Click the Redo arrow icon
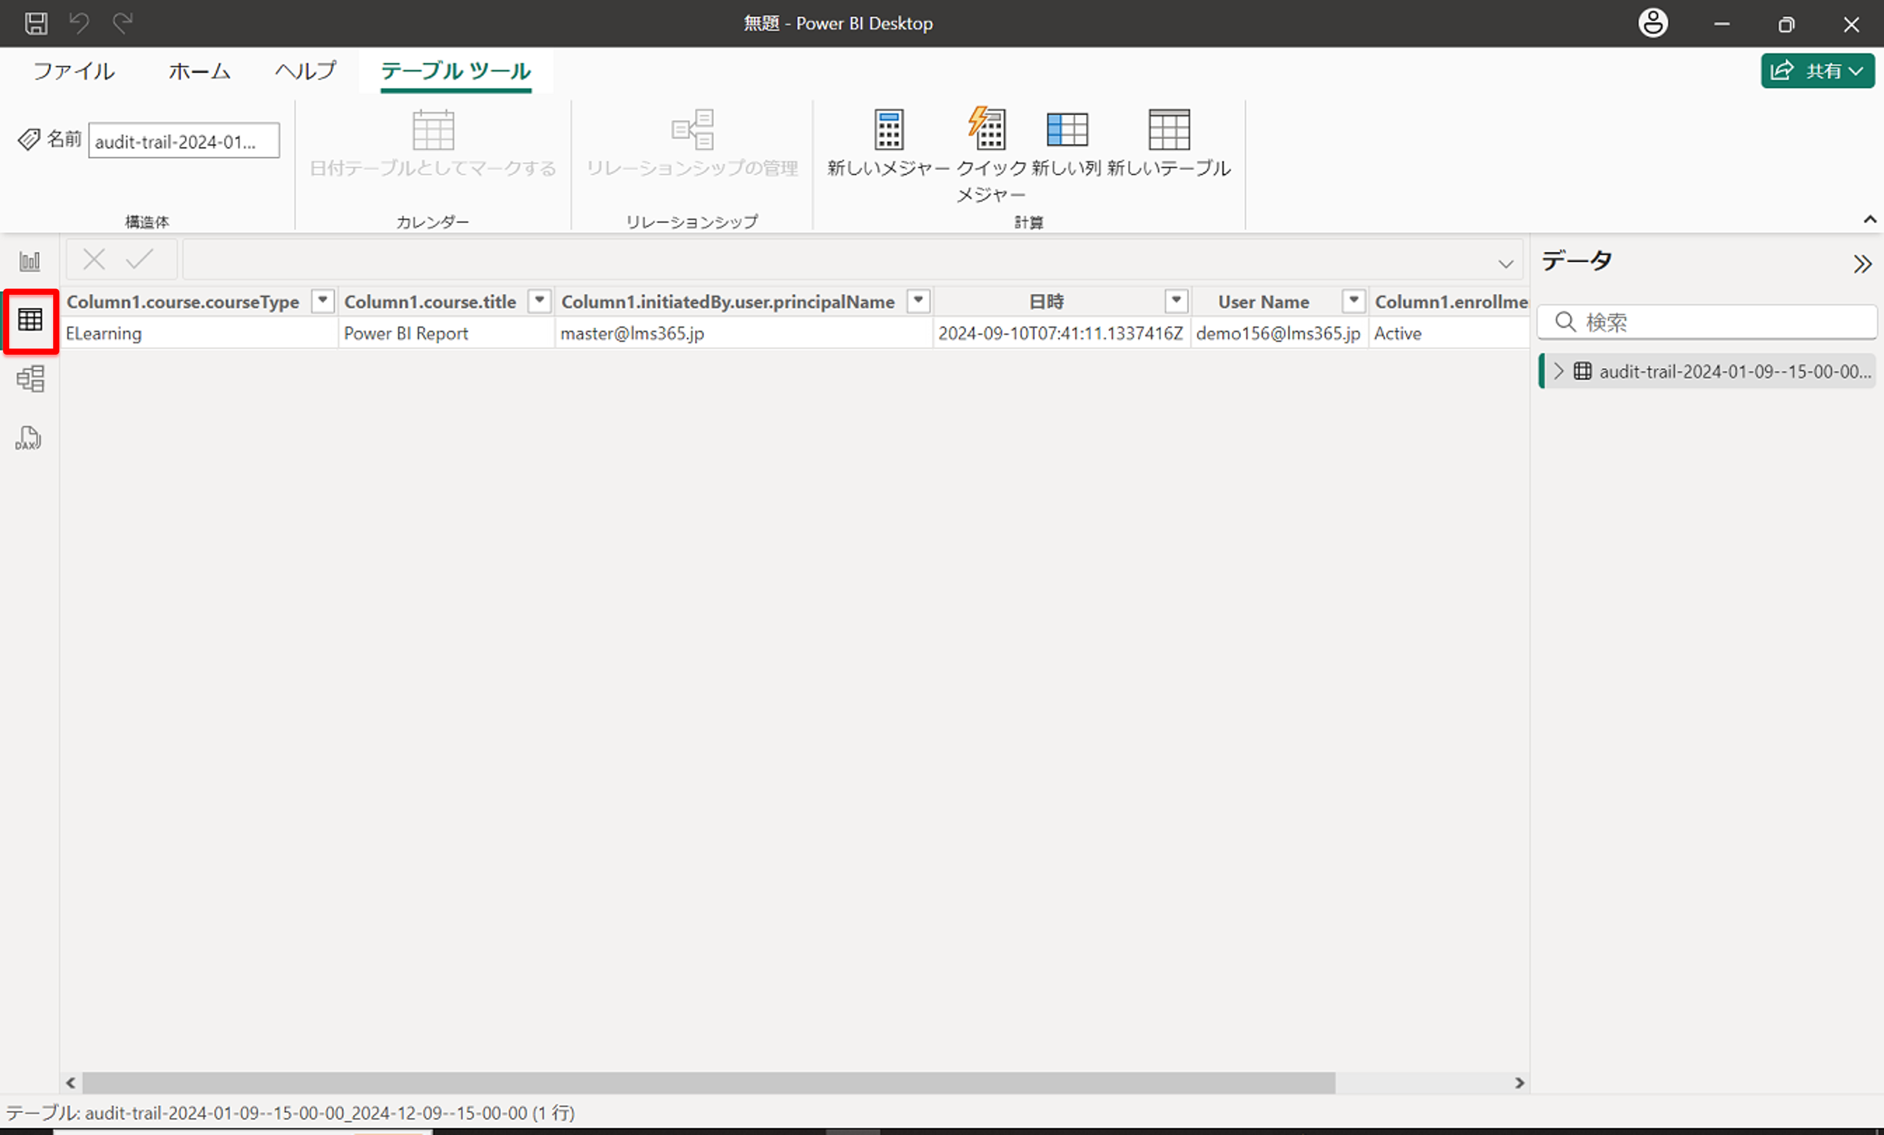Viewport: 1884px width, 1135px height. pyautogui.click(x=122, y=23)
